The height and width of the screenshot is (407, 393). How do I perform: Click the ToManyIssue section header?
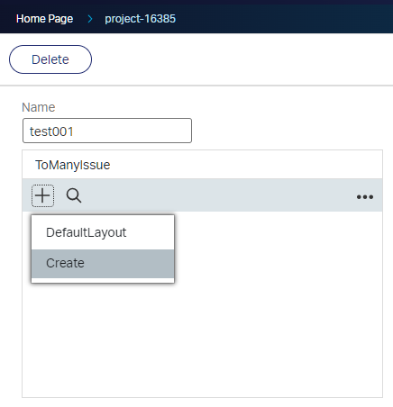73,165
